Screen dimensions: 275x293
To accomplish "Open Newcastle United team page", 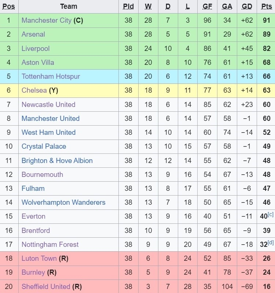I will point(48,104).
